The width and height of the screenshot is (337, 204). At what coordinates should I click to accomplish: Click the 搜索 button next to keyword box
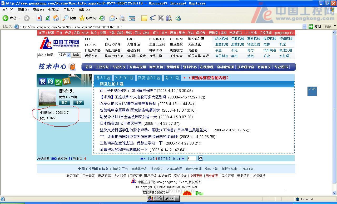pyautogui.click(x=76, y=55)
